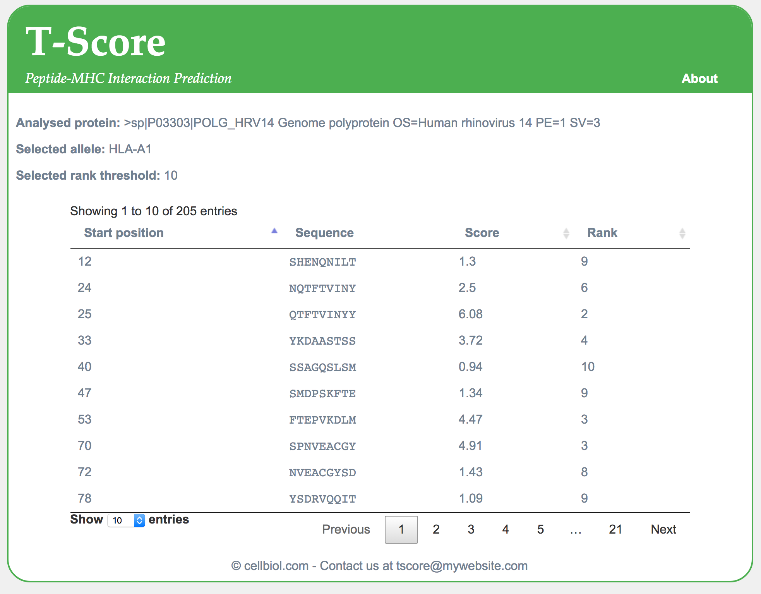The image size is (761, 594).
Task: Select page 1 in pagination
Action: point(401,529)
